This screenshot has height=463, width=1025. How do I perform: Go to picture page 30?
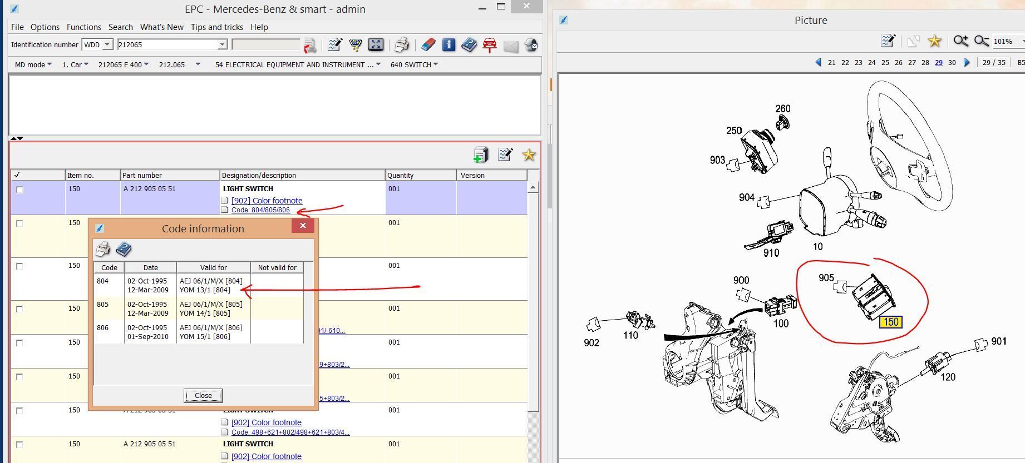pos(952,62)
